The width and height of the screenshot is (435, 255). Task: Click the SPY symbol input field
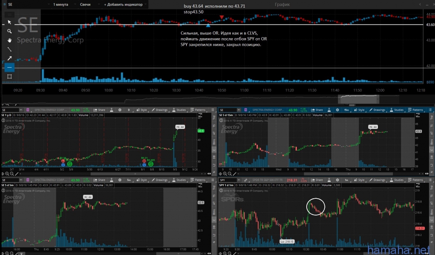click(x=228, y=180)
